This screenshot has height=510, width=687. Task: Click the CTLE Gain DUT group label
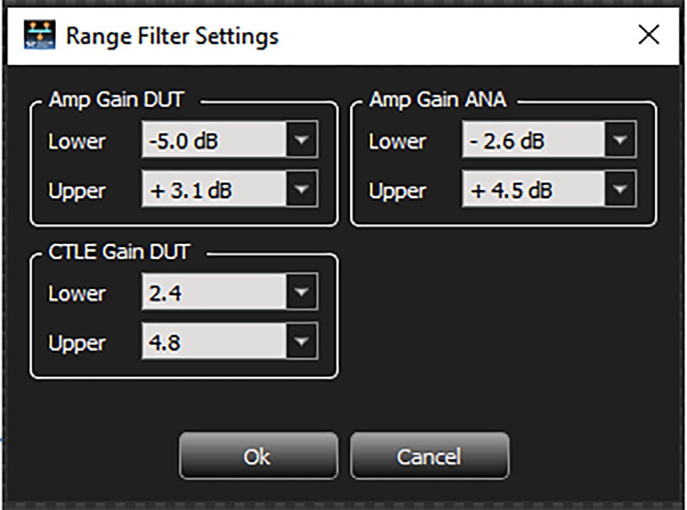click(119, 252)
